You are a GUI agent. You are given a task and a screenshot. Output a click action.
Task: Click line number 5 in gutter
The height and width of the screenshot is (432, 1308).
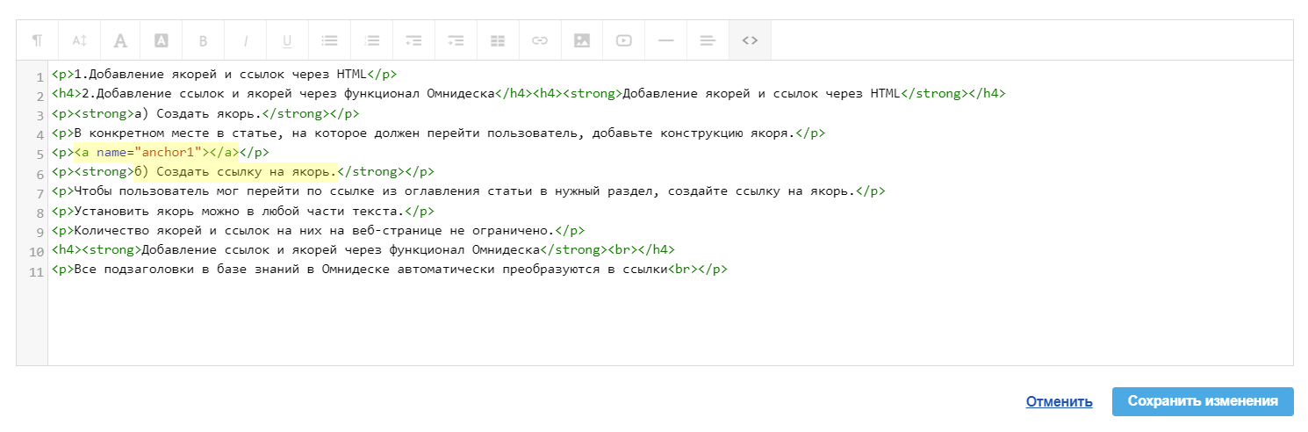[x=40, y=154]
